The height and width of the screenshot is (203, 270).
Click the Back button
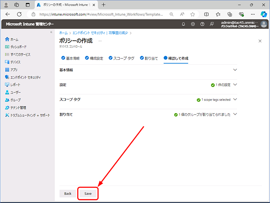[x=68, y=194]
